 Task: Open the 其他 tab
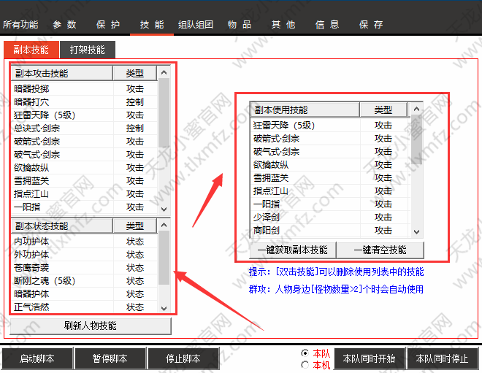(283, 25)
